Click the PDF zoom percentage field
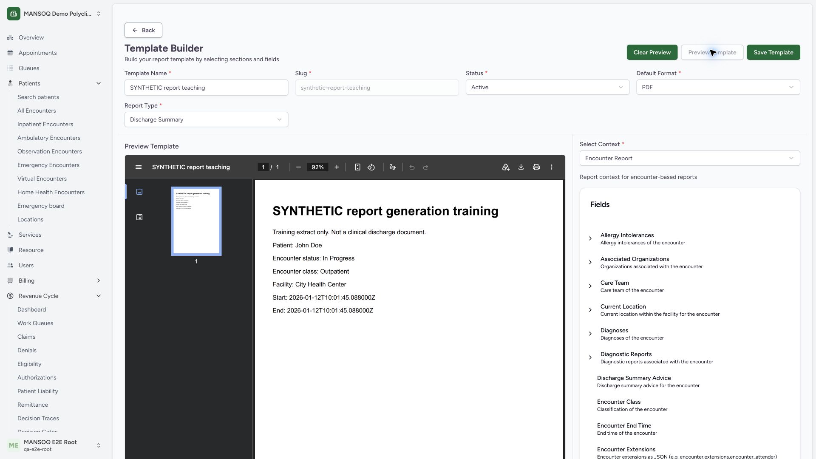 [x=317, y=167]
